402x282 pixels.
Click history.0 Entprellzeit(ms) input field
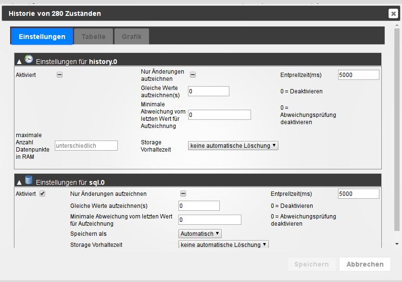click(359, 75)
